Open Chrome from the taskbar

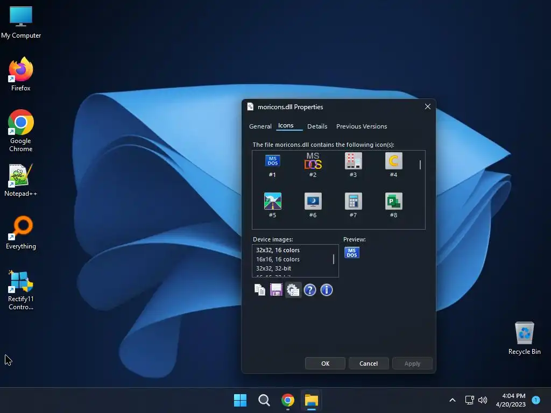288,400
